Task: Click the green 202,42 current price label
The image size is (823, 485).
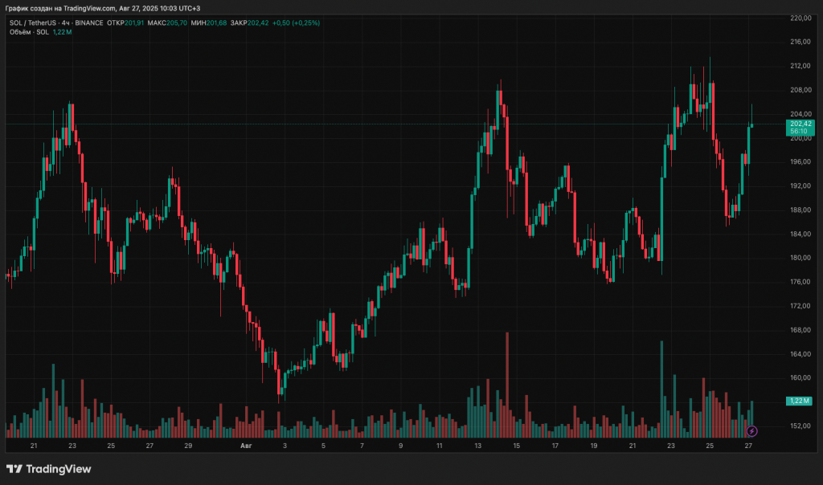Action: click(x=800, y=124)
